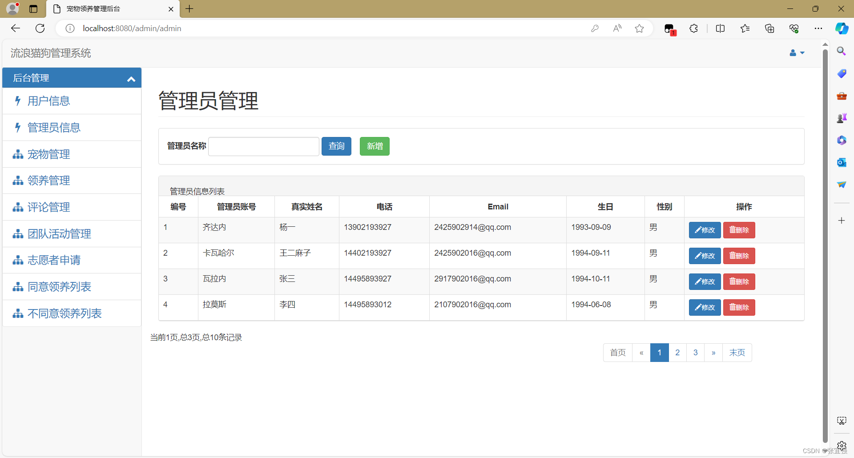854x458 pixels.
Task: Collapse the 后台管理 sidebar panel chevron
Action: [131, 79]
